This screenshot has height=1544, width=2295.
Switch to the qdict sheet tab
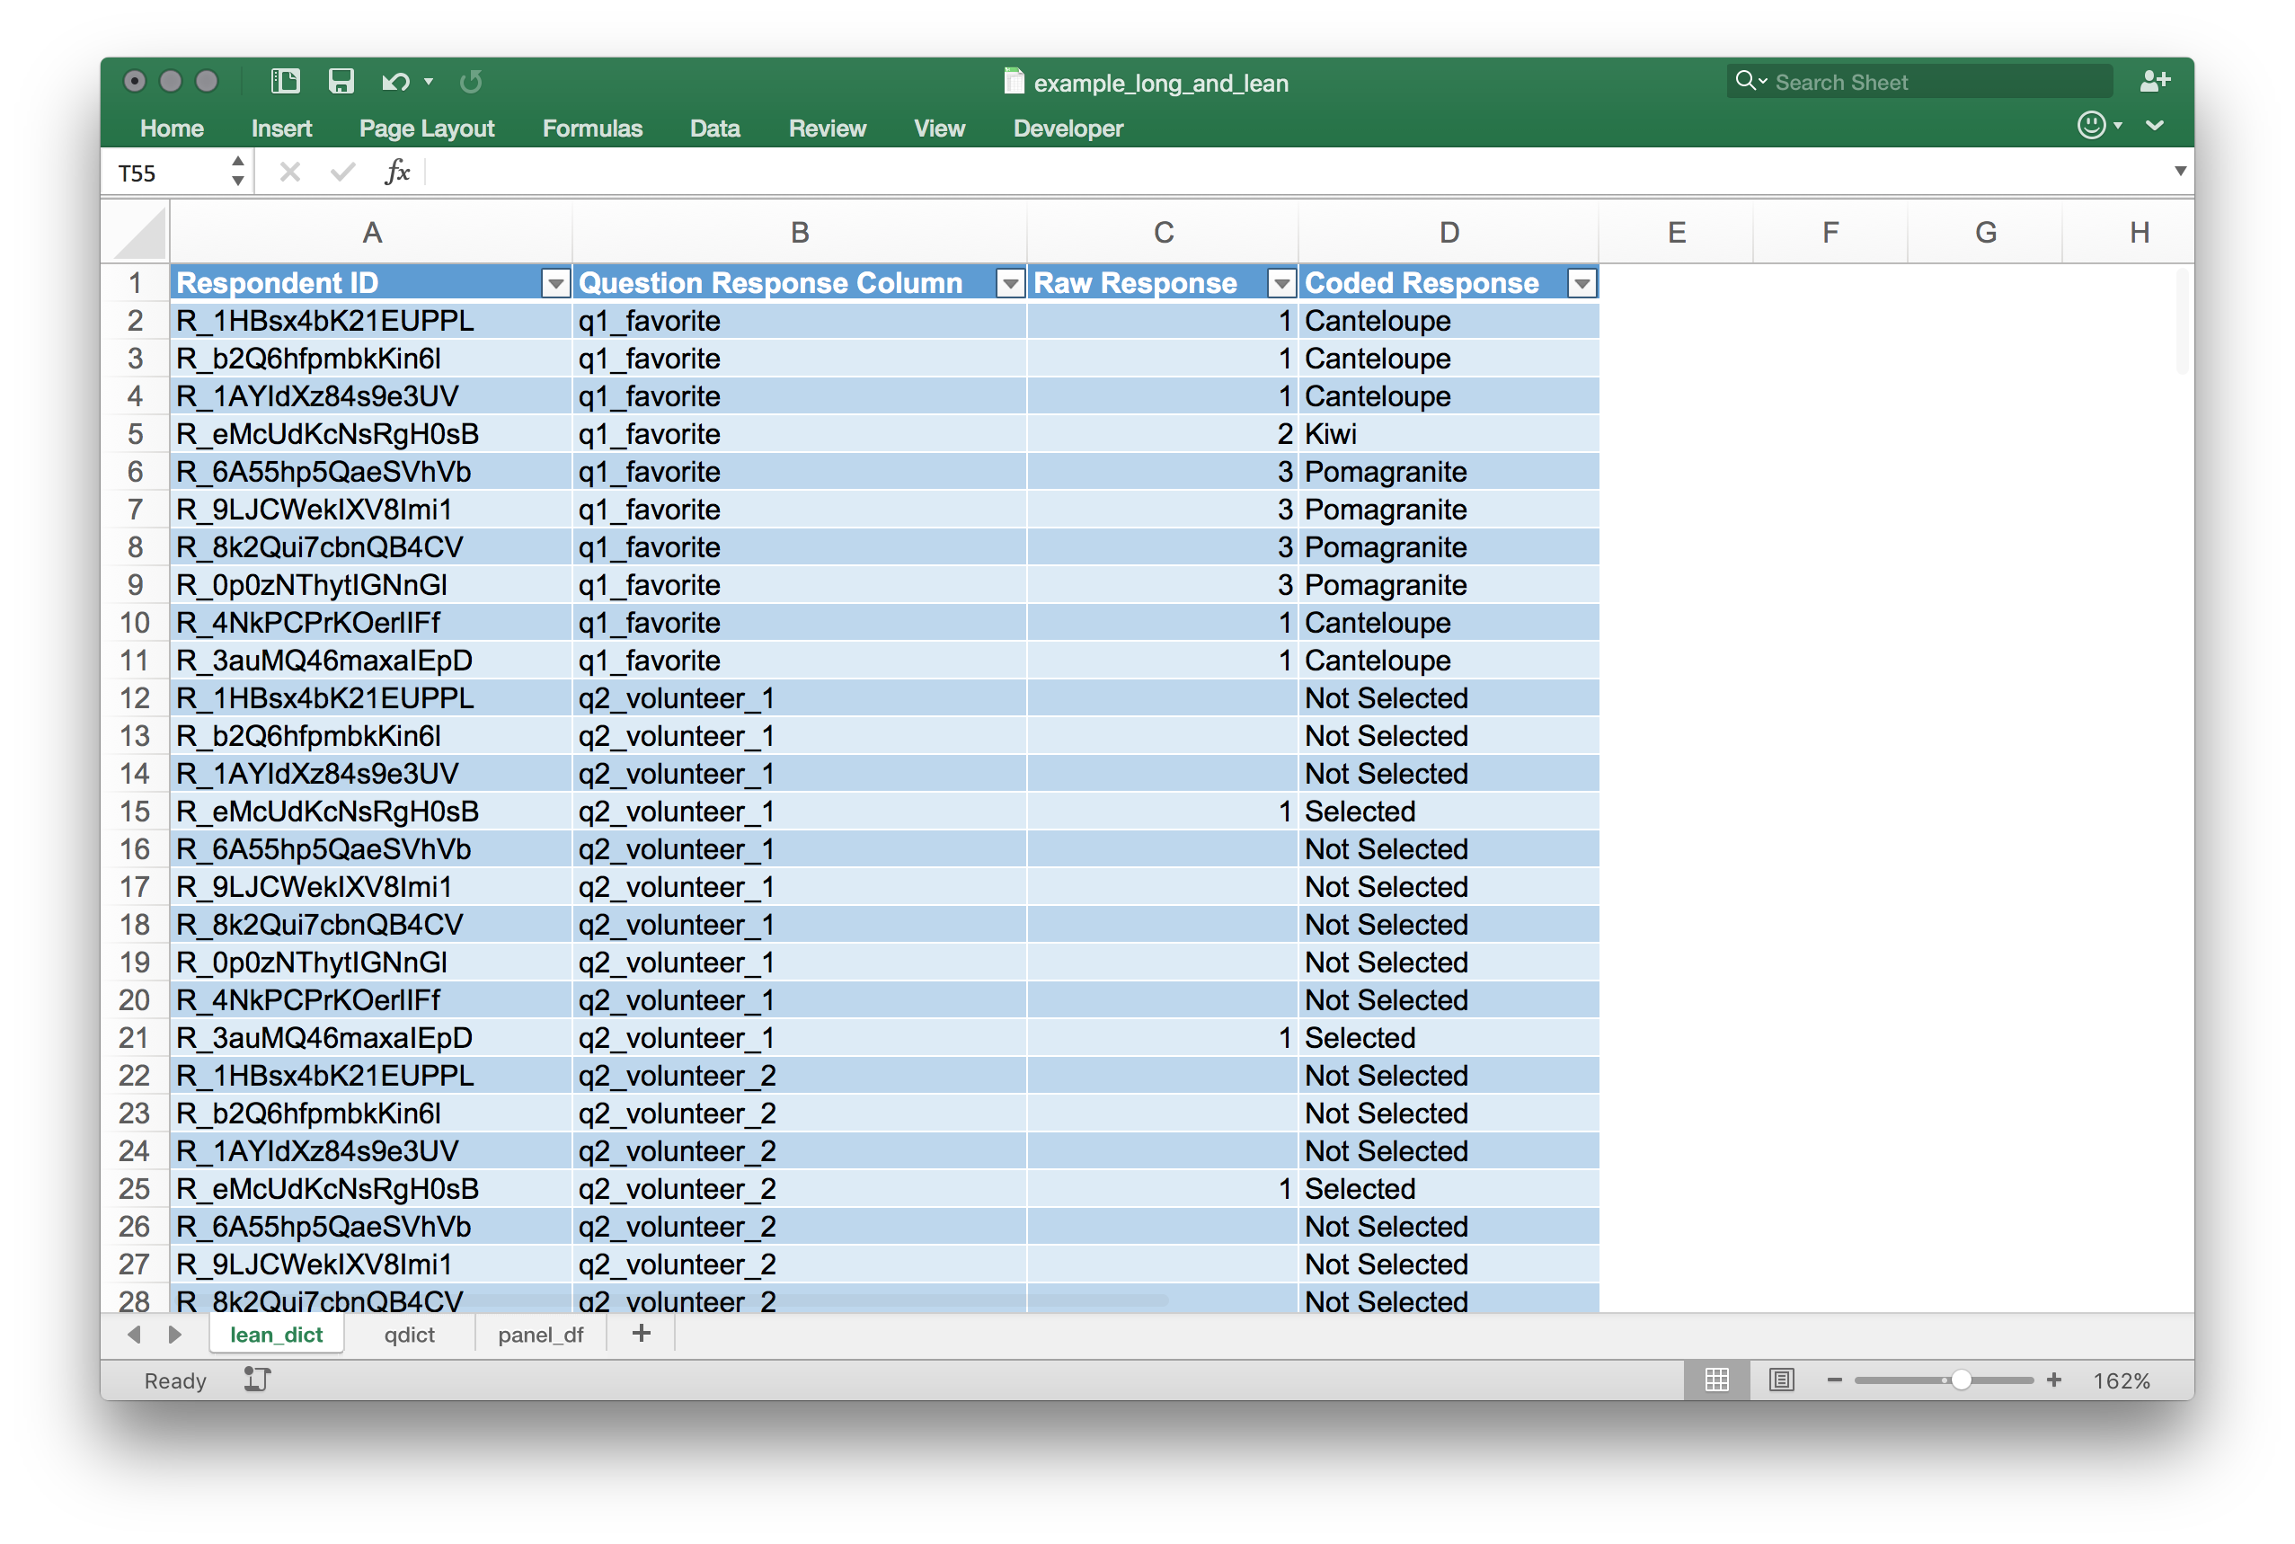click(410, 1335)
